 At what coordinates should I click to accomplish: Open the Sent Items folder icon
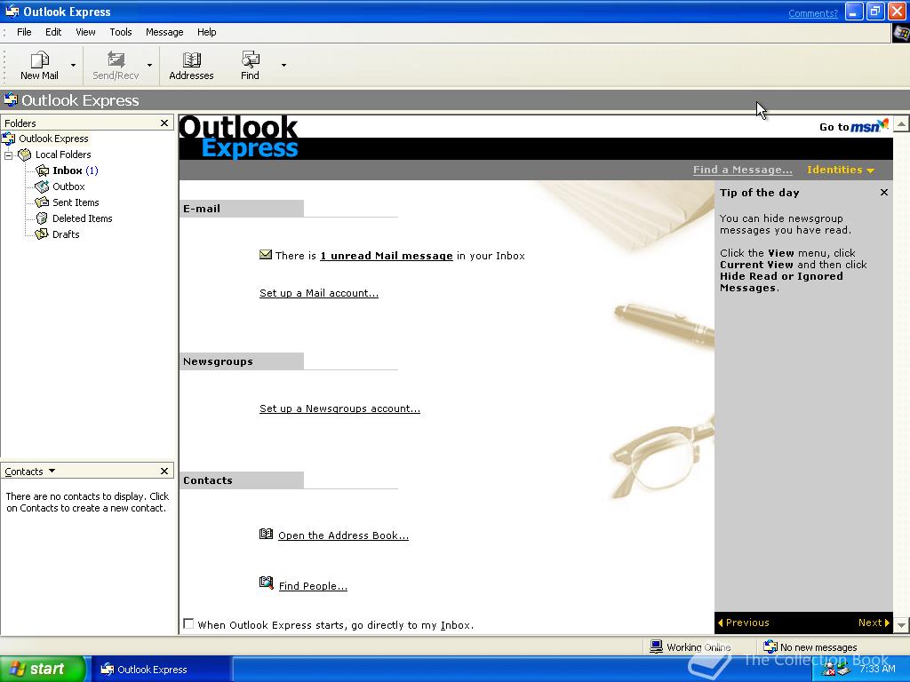(43, 202)
